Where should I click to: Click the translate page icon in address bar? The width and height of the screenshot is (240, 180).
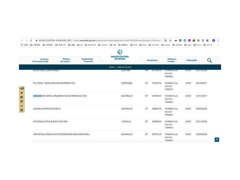(165, 40)
